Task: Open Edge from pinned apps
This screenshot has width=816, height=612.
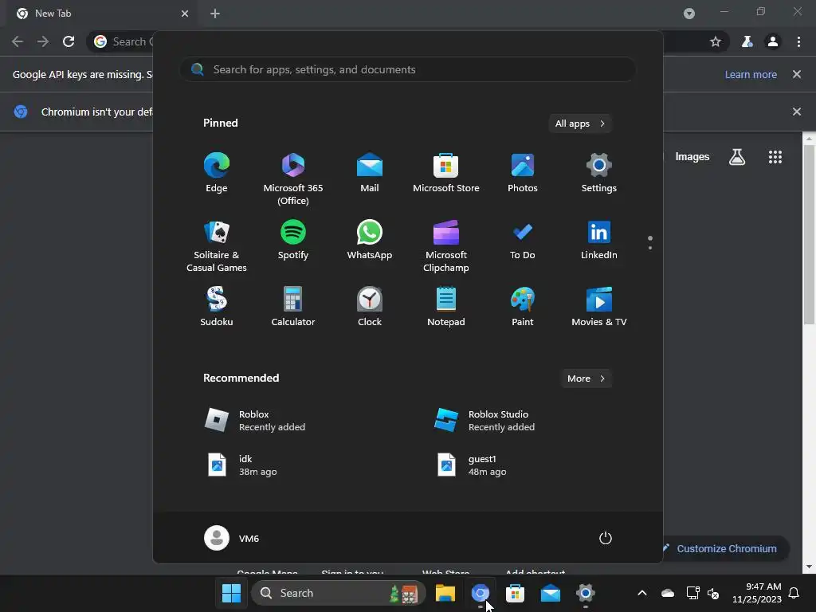Action: pos(217,173)
